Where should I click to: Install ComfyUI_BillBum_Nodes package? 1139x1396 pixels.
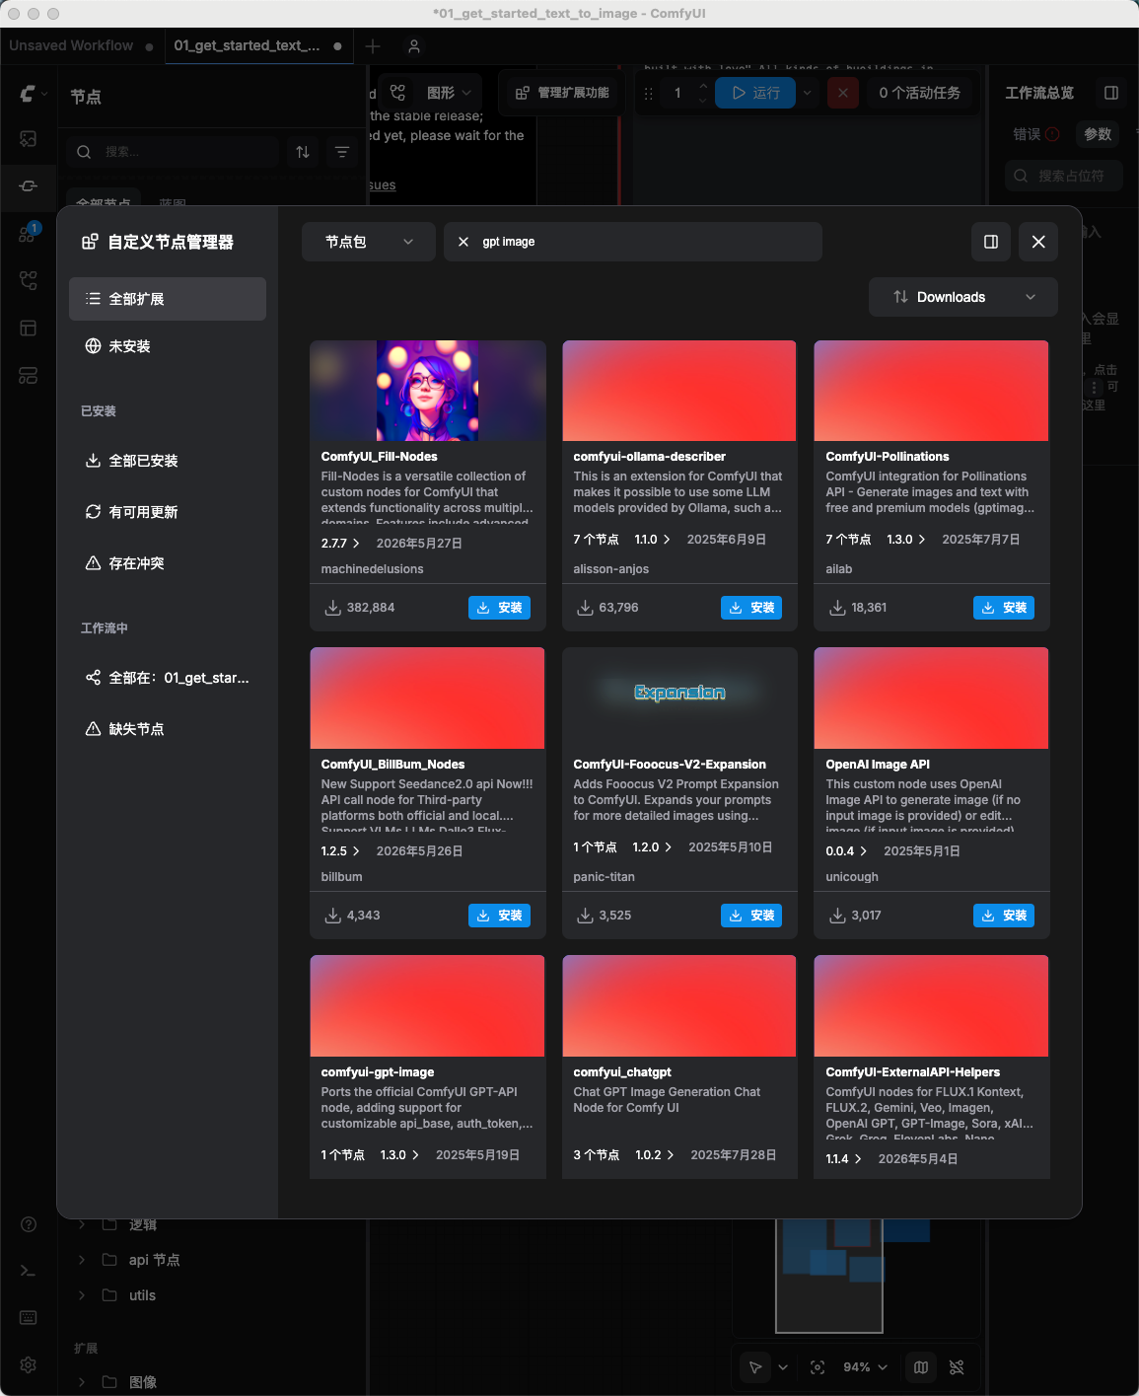499,916
